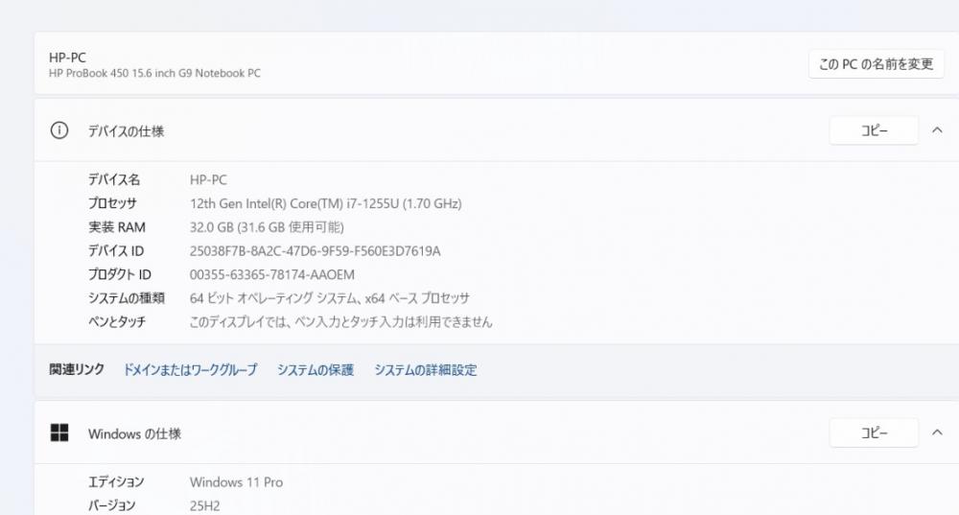Click the Windows logo icon beside Windows の仕様

(x=59, y=433)
